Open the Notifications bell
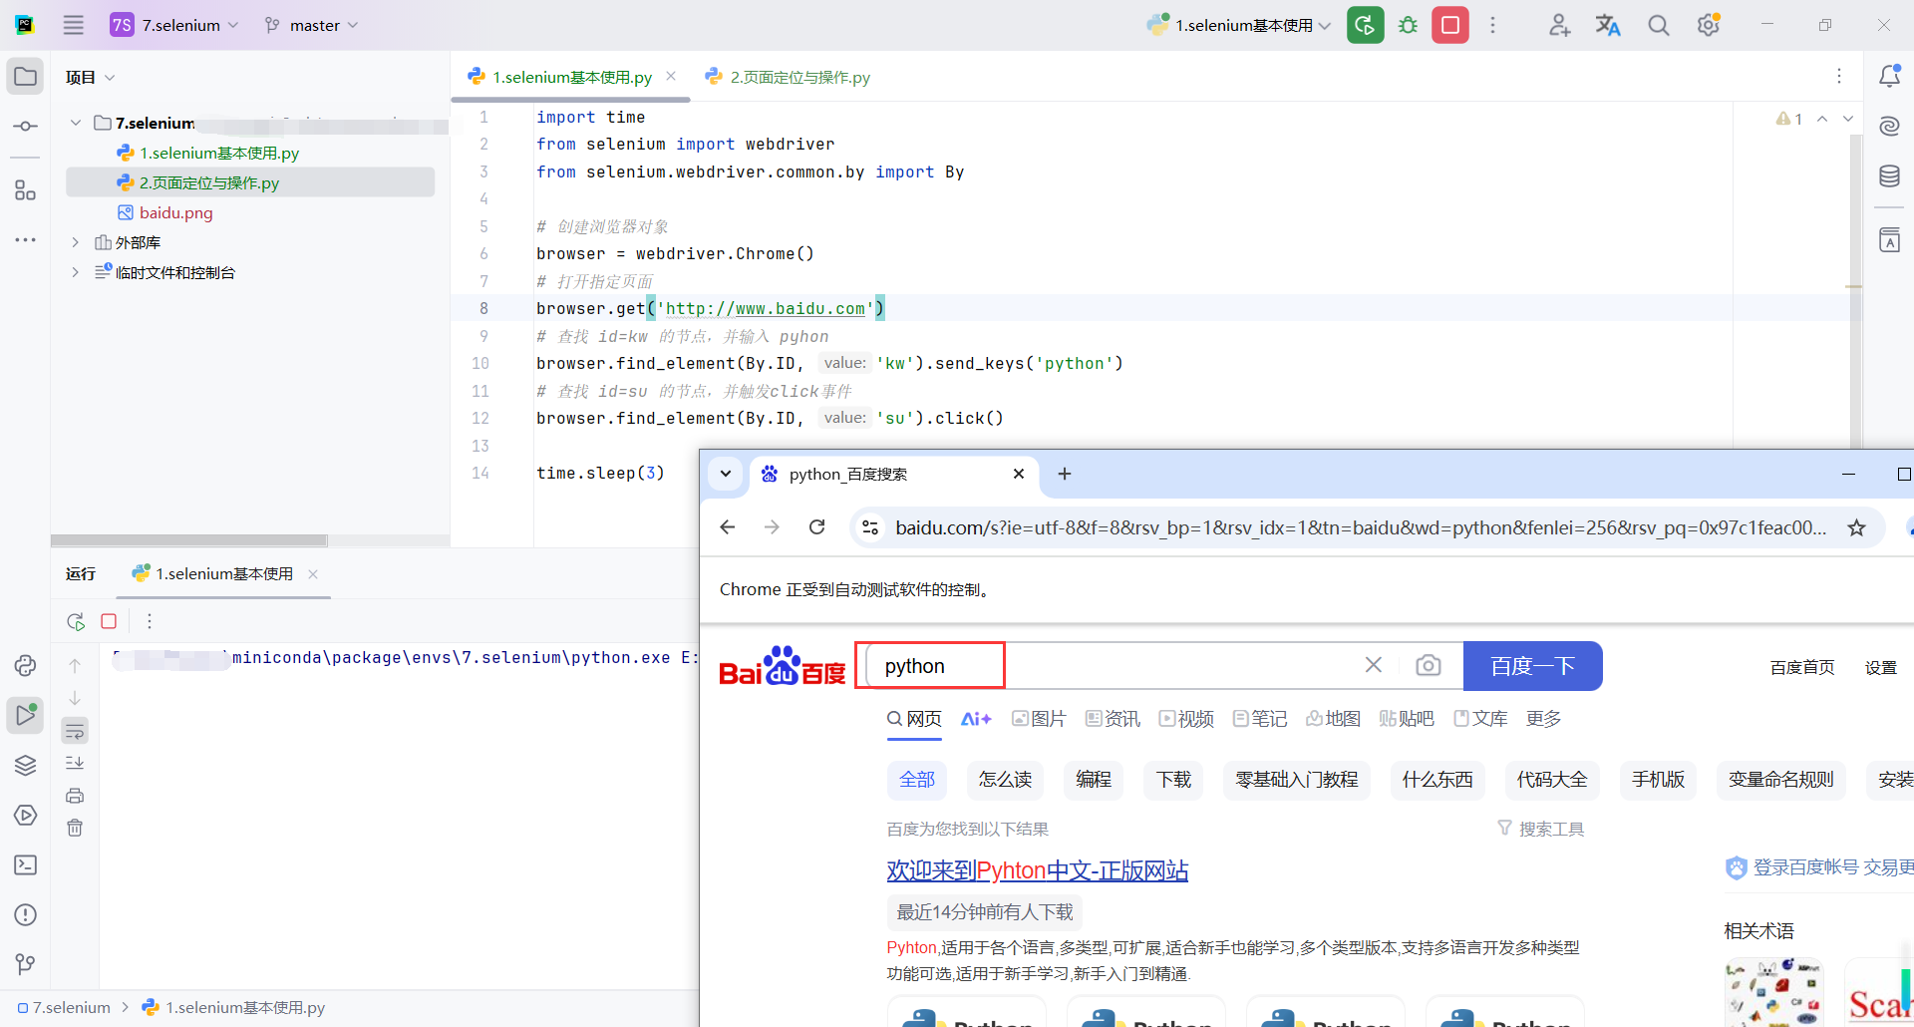1914x1027 pixels. click(1889, 77)
